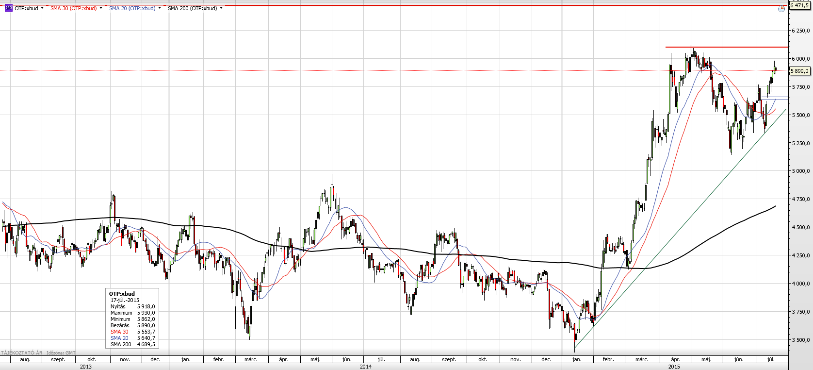
Task: Click the 5 000,0 axis price label
Action: point(800,171)
